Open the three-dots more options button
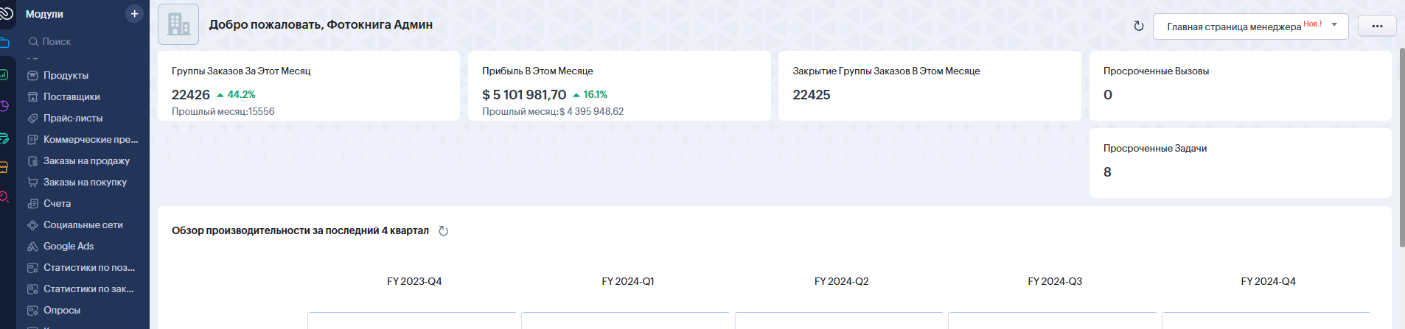This screenshot has width=1405, height=329. (x=1377, y=26)
